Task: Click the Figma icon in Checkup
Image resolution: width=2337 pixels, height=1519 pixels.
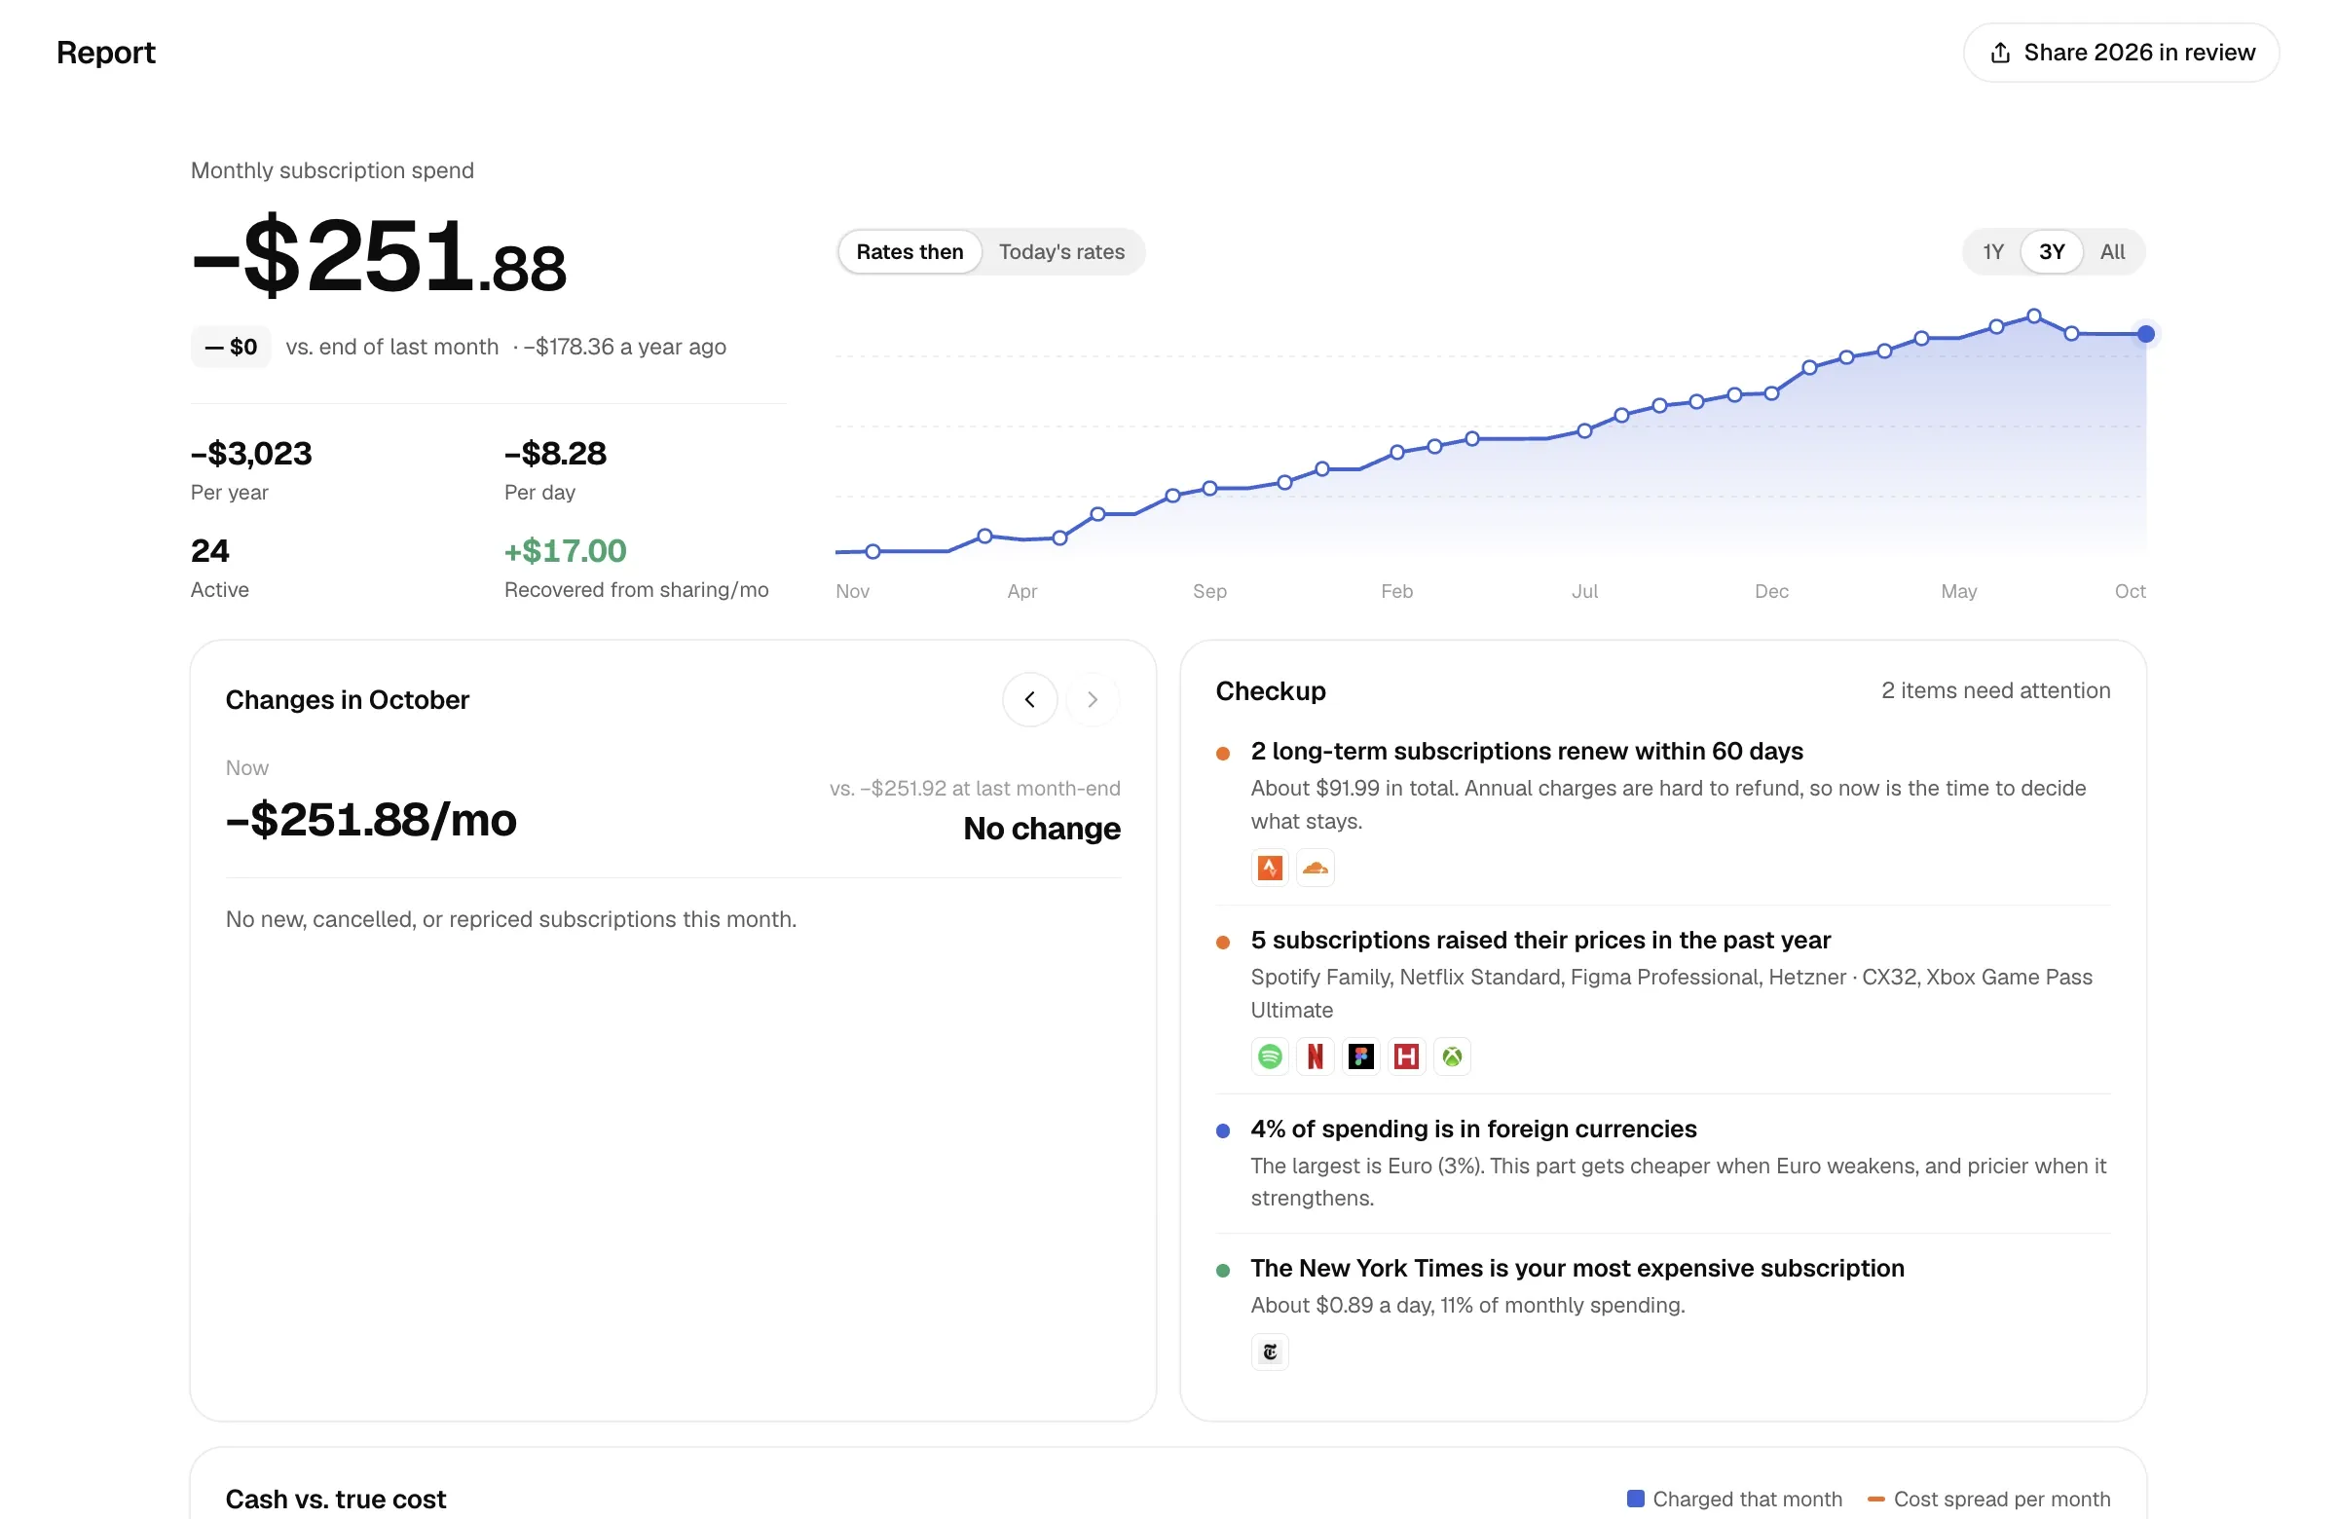Action: pyautogui.click(x=1361, y=1056)
